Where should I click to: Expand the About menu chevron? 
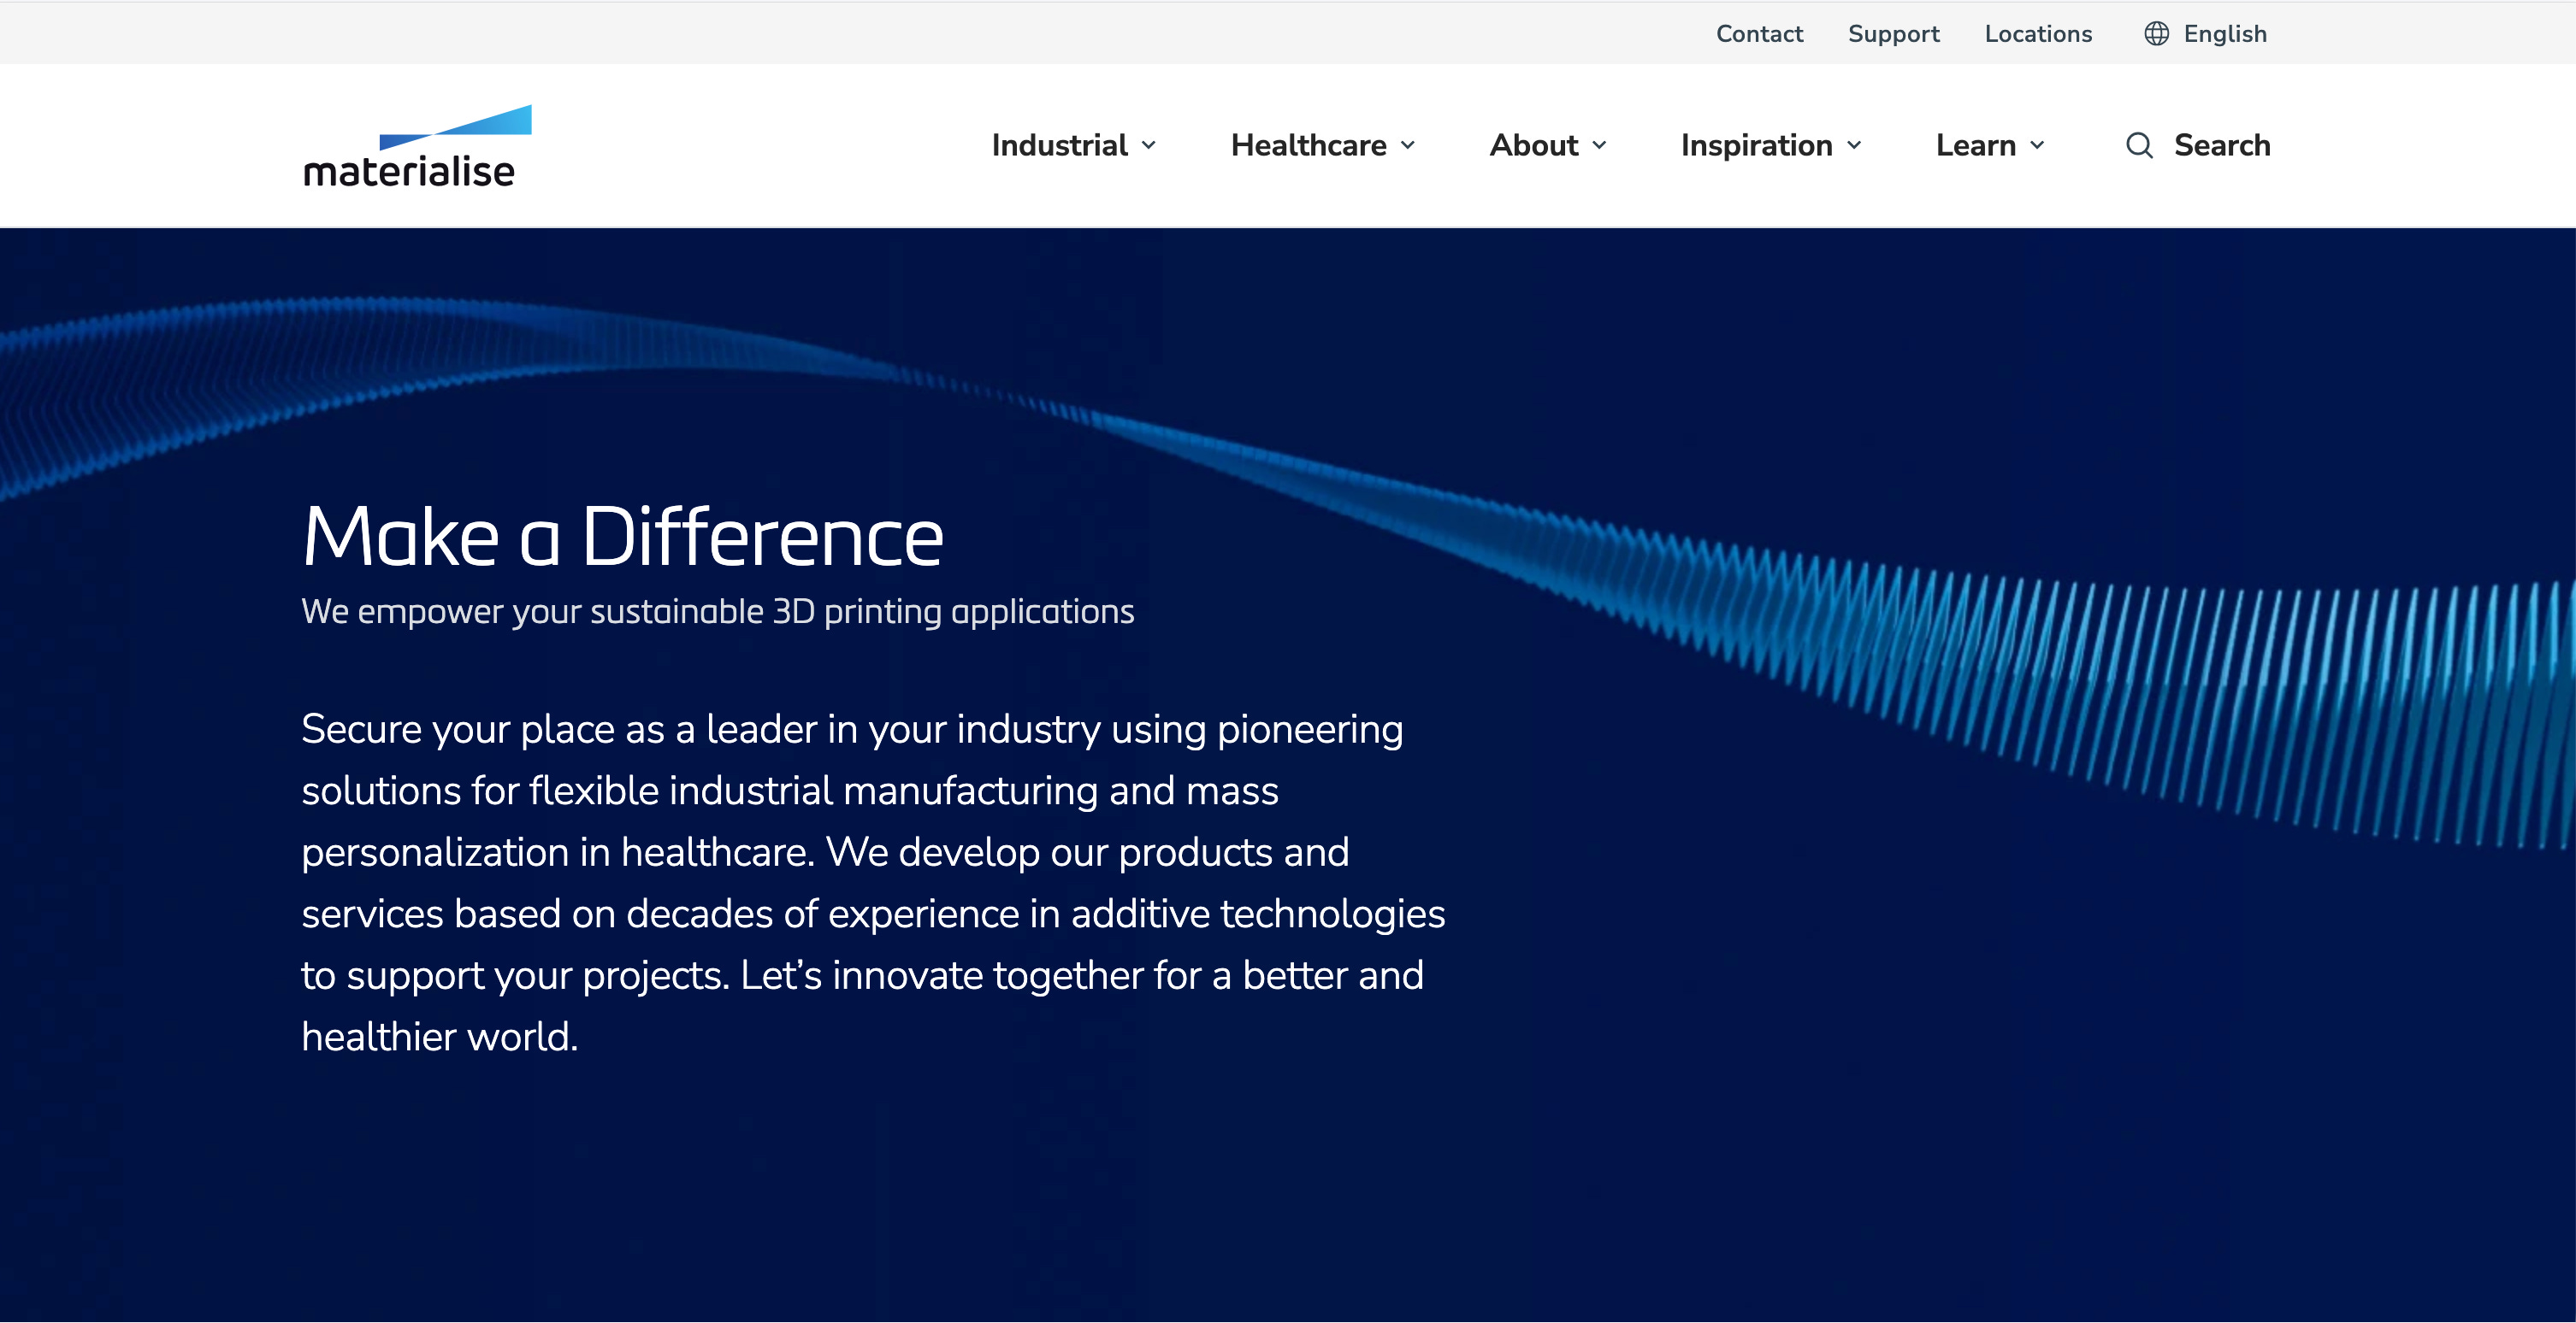pos(1600,146)
